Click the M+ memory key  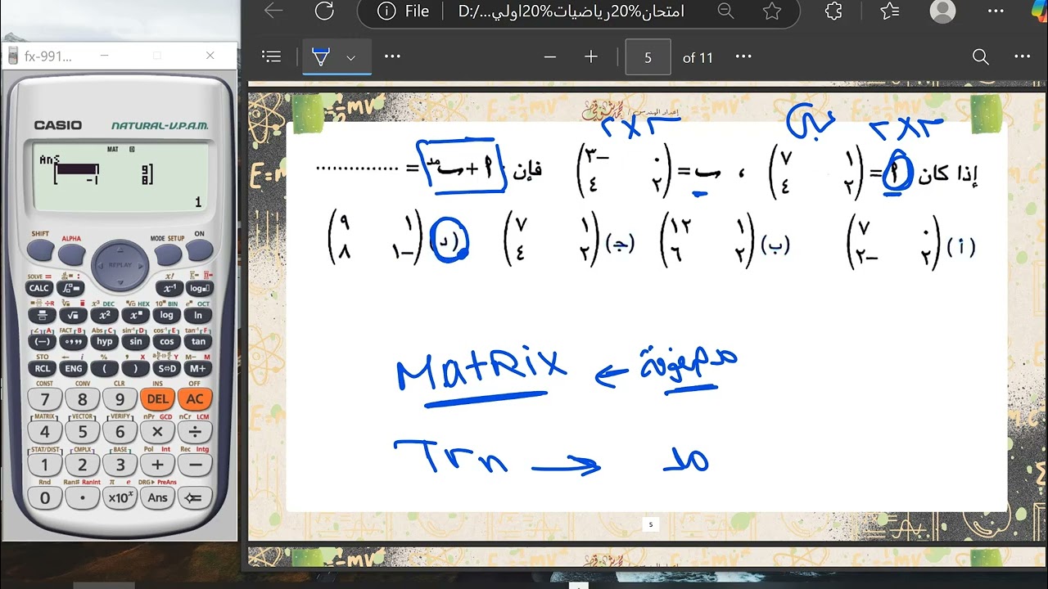[197, 369]
